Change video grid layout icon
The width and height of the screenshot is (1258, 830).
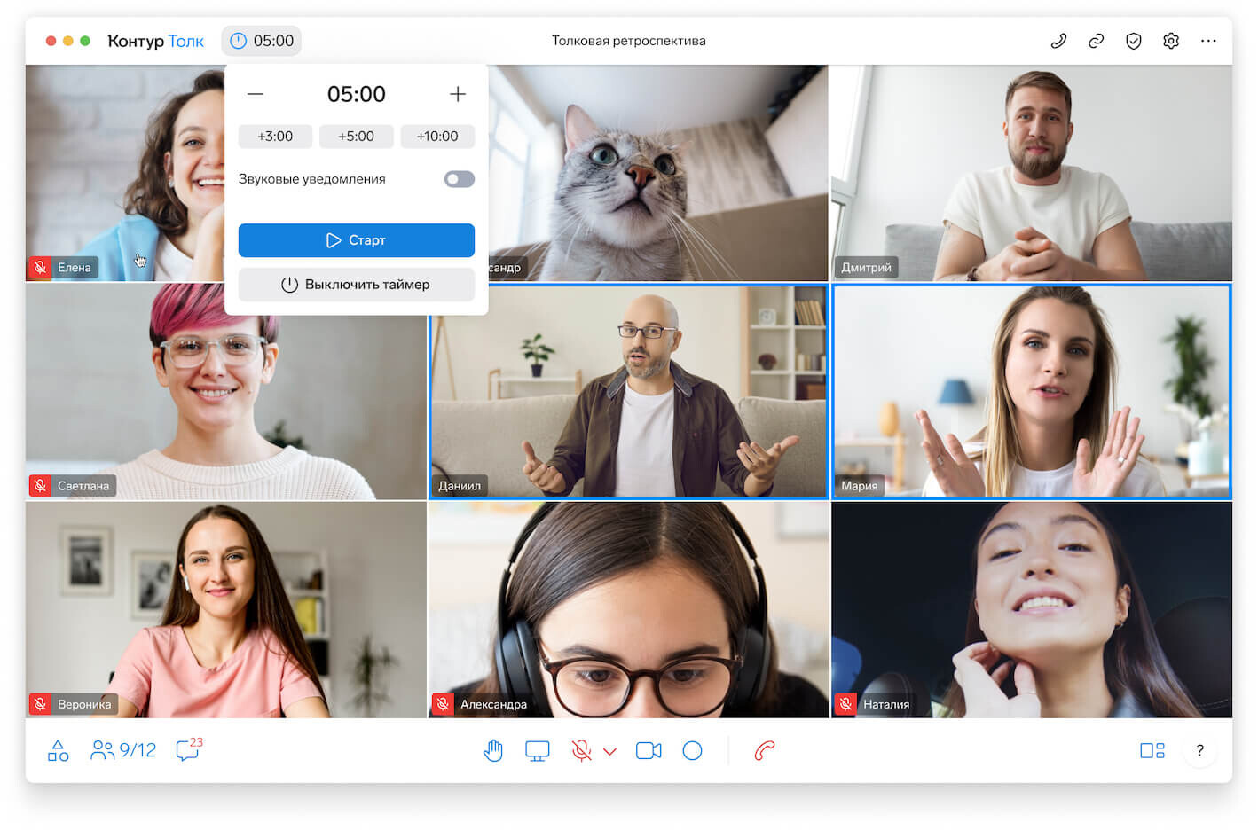click(x=1152, y=751)
